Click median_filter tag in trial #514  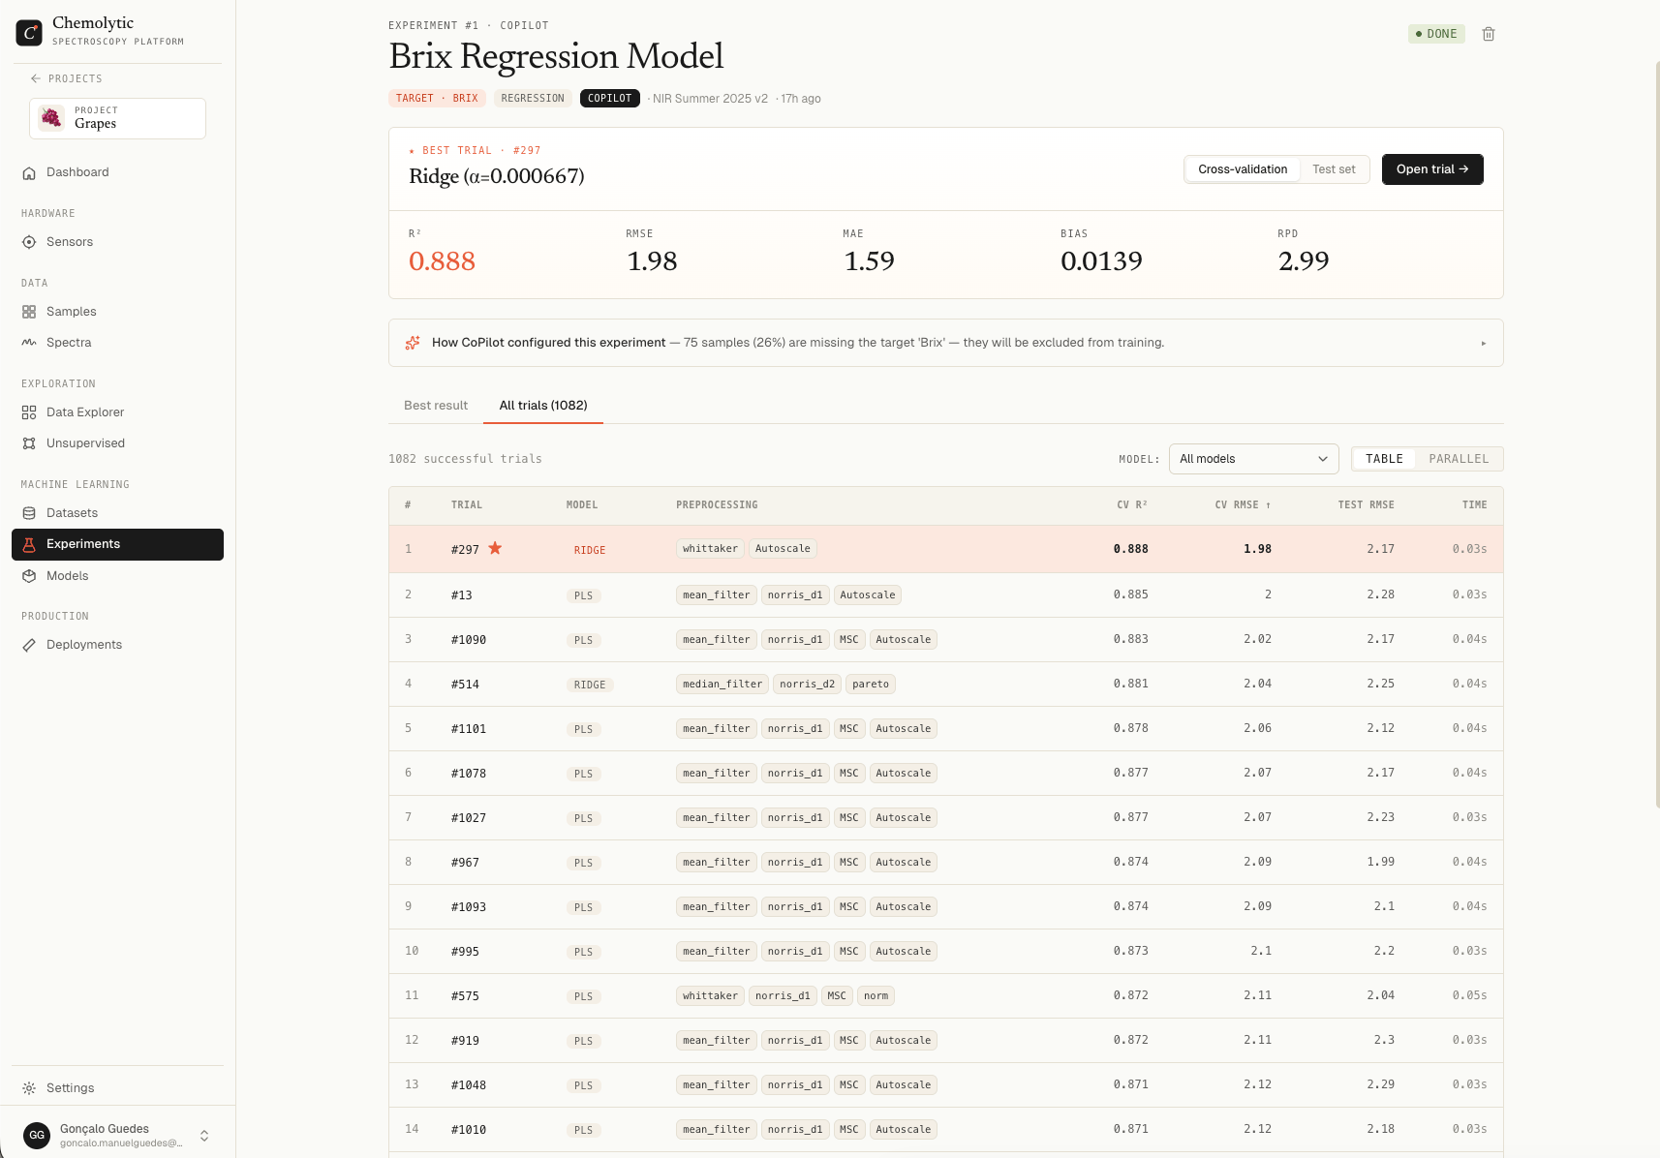722,685
